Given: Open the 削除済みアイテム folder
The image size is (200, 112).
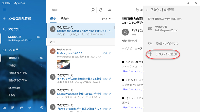Looking at the screenshot, I should tap(23, 80).
